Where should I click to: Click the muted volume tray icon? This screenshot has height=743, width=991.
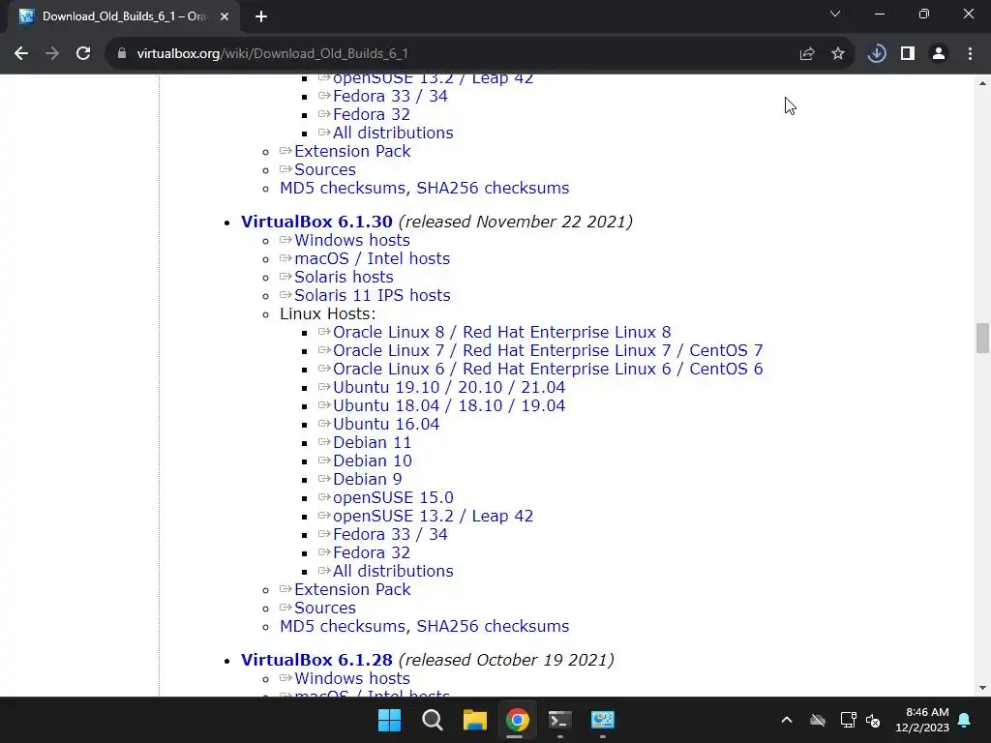874,720
